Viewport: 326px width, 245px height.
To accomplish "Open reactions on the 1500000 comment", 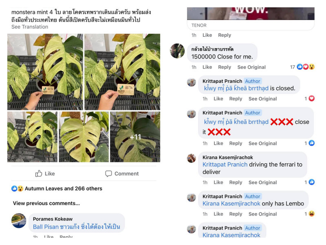I will 306,67.
